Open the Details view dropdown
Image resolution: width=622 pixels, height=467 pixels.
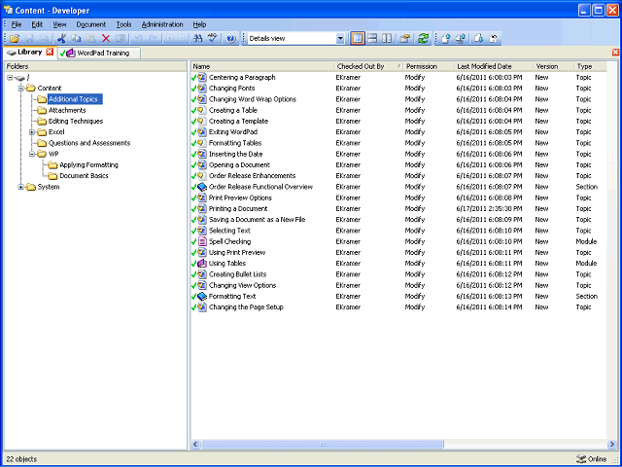[340, 39]
